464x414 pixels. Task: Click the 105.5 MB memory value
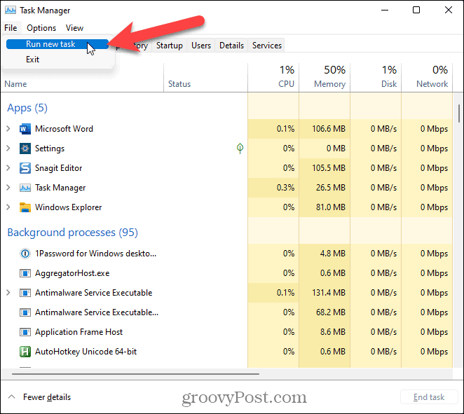tap(329, 168)
